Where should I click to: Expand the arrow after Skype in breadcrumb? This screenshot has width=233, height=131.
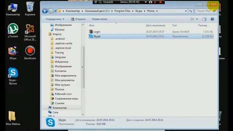point(145,11)
